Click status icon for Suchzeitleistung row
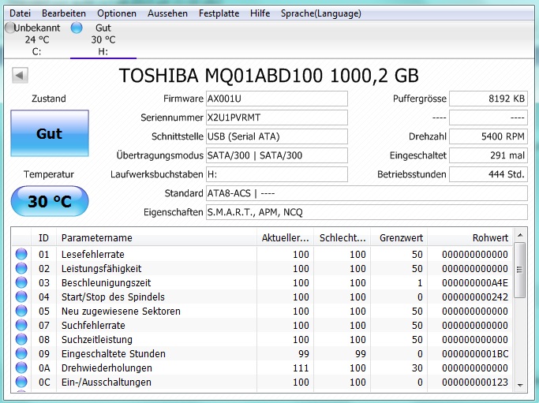 coord(21,339)
